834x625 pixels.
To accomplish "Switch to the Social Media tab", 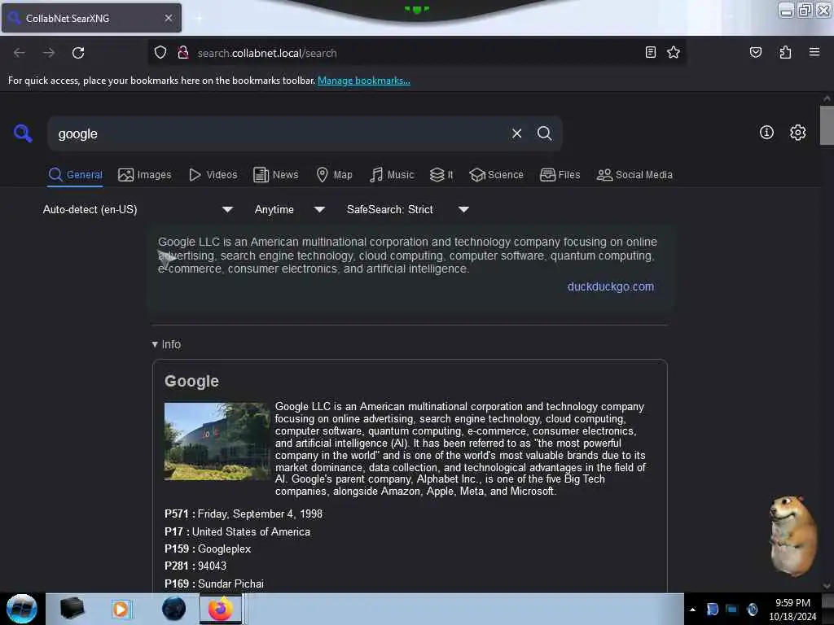I will pyautogui.click(x=634, y=175).
